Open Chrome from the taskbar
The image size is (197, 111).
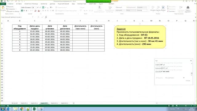click(22, 109)
